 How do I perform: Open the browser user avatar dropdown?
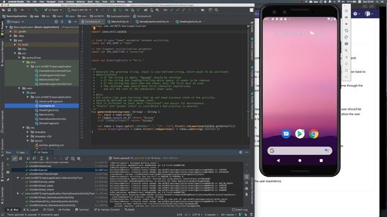pyautogui.click(x=368, y=14)
